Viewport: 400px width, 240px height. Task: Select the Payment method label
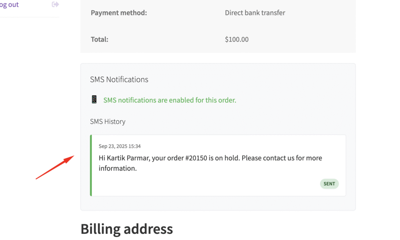(119, 13)
